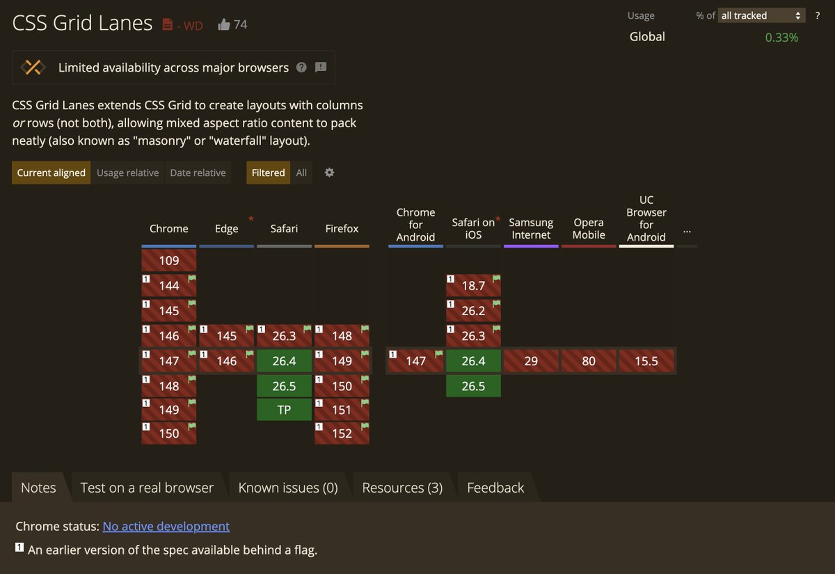Click the desktop Safari 26.5 cell

(x=285, y=386)
